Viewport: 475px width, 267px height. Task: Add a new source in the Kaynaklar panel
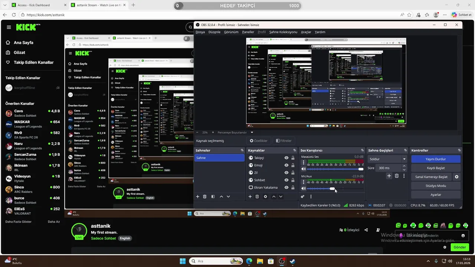click(x=250, y=197)
